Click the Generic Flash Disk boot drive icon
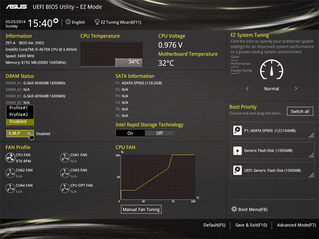 pyautogui.click(x=237, y=150)
